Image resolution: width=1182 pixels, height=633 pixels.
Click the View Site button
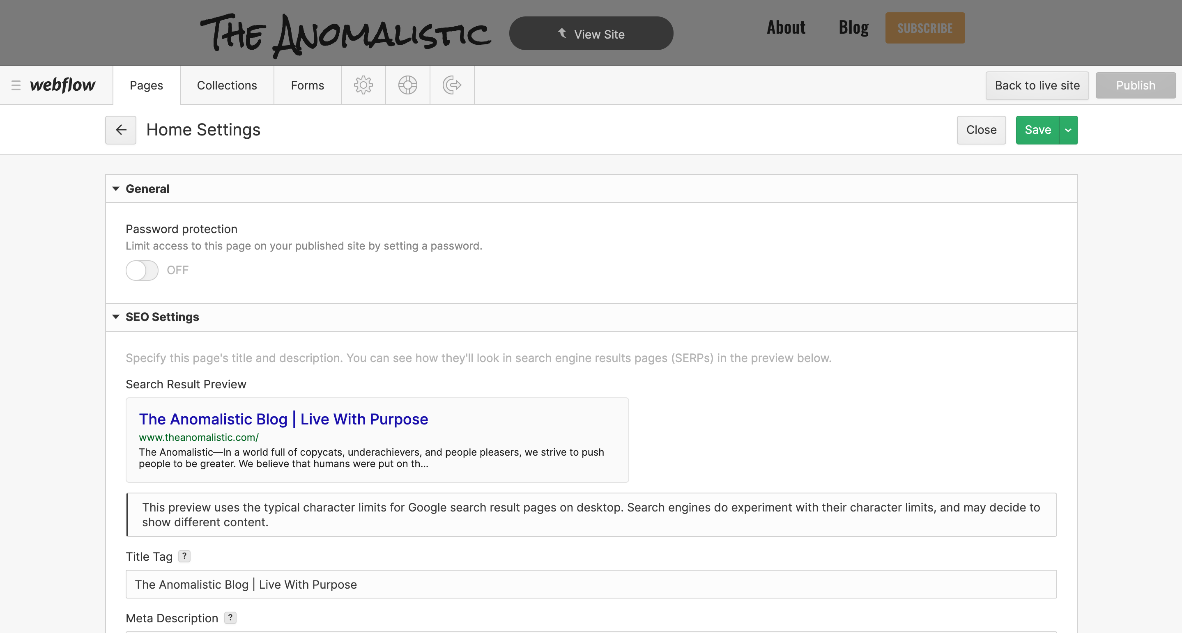click(x=591, y=34)
